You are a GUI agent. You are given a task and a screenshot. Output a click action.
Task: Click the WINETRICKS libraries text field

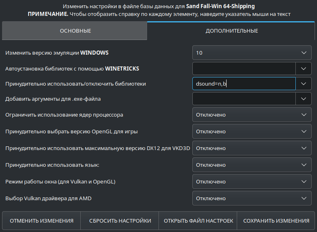click(244, 68)
